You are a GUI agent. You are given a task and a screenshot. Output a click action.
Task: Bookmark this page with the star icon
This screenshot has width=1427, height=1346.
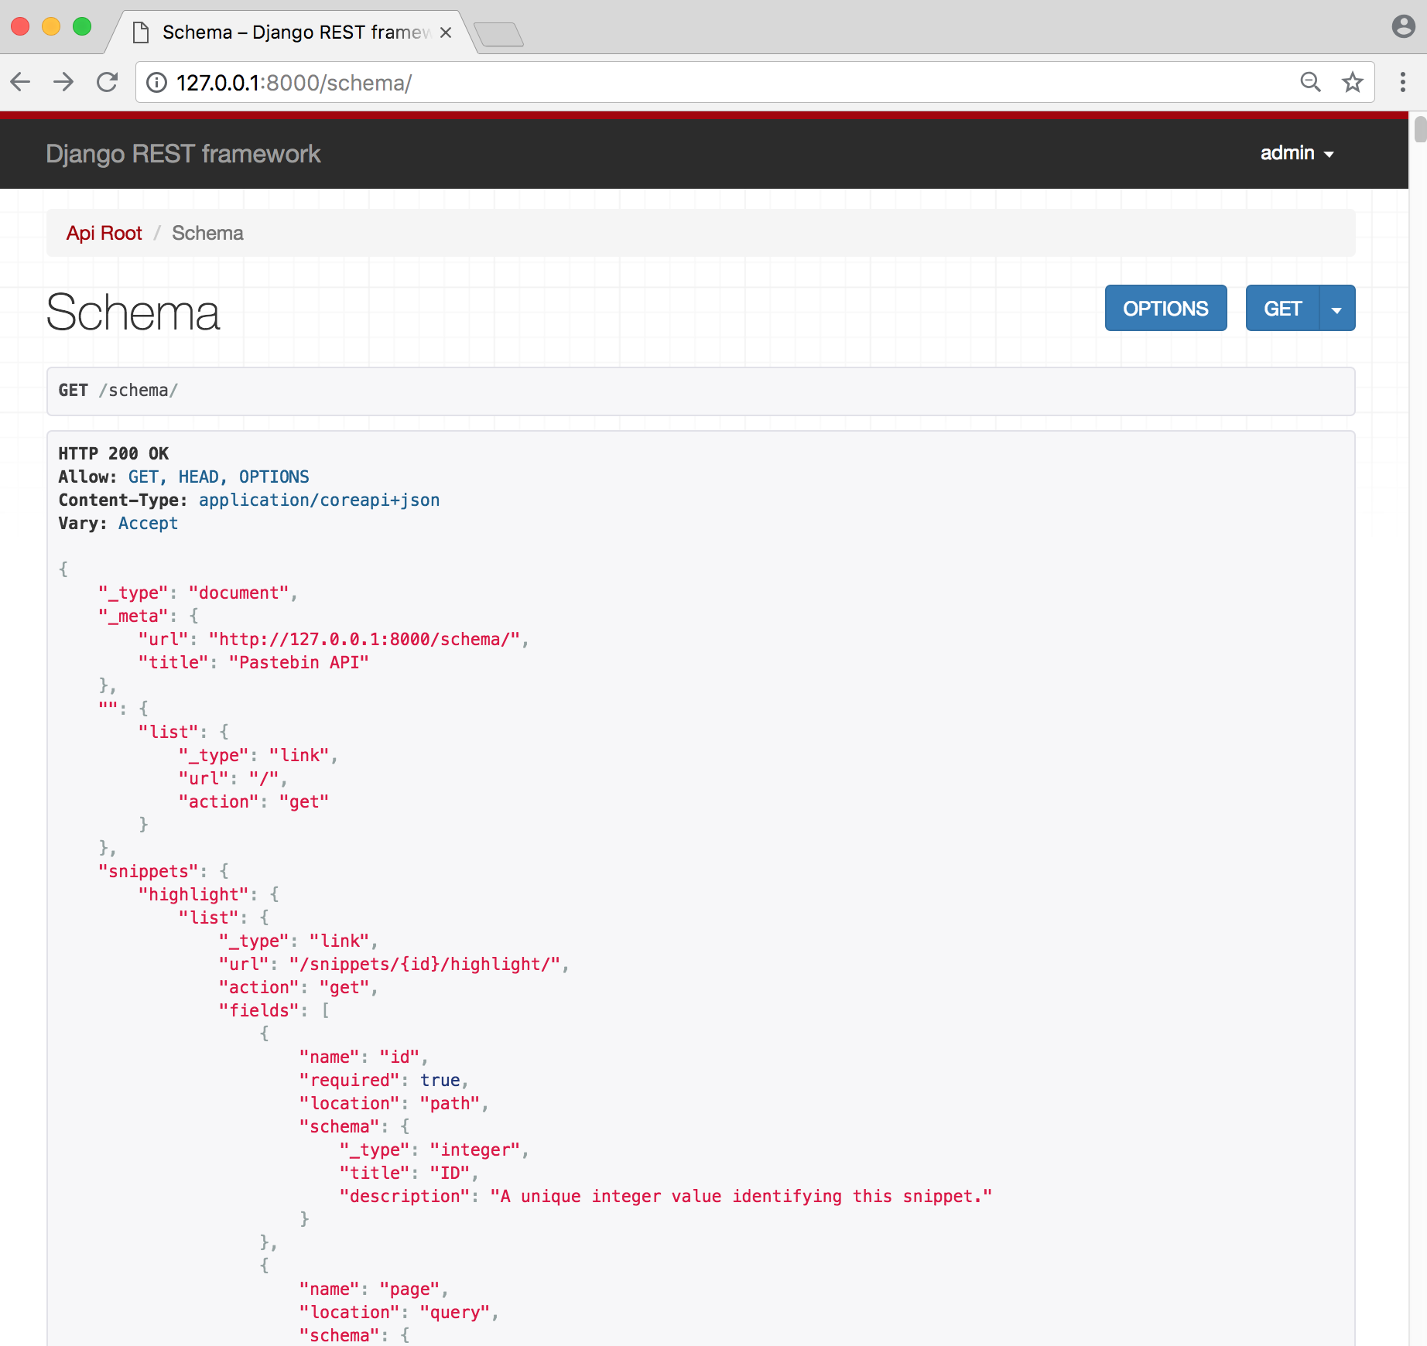point(1352,82)
